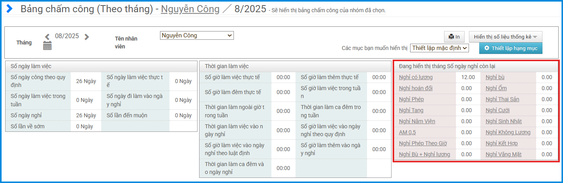Image resolution: width=563 pixels, height=183 pixels.
Task: Click the blue chevron icon beside page title
Action: (x=9, y=9)
